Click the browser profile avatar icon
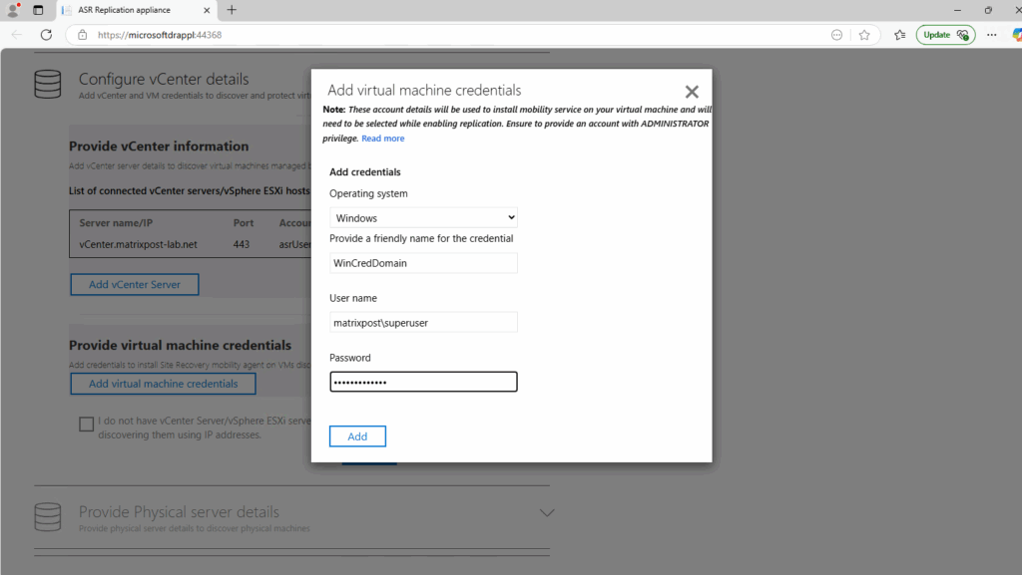The image size is (1022, 575). 12,10
